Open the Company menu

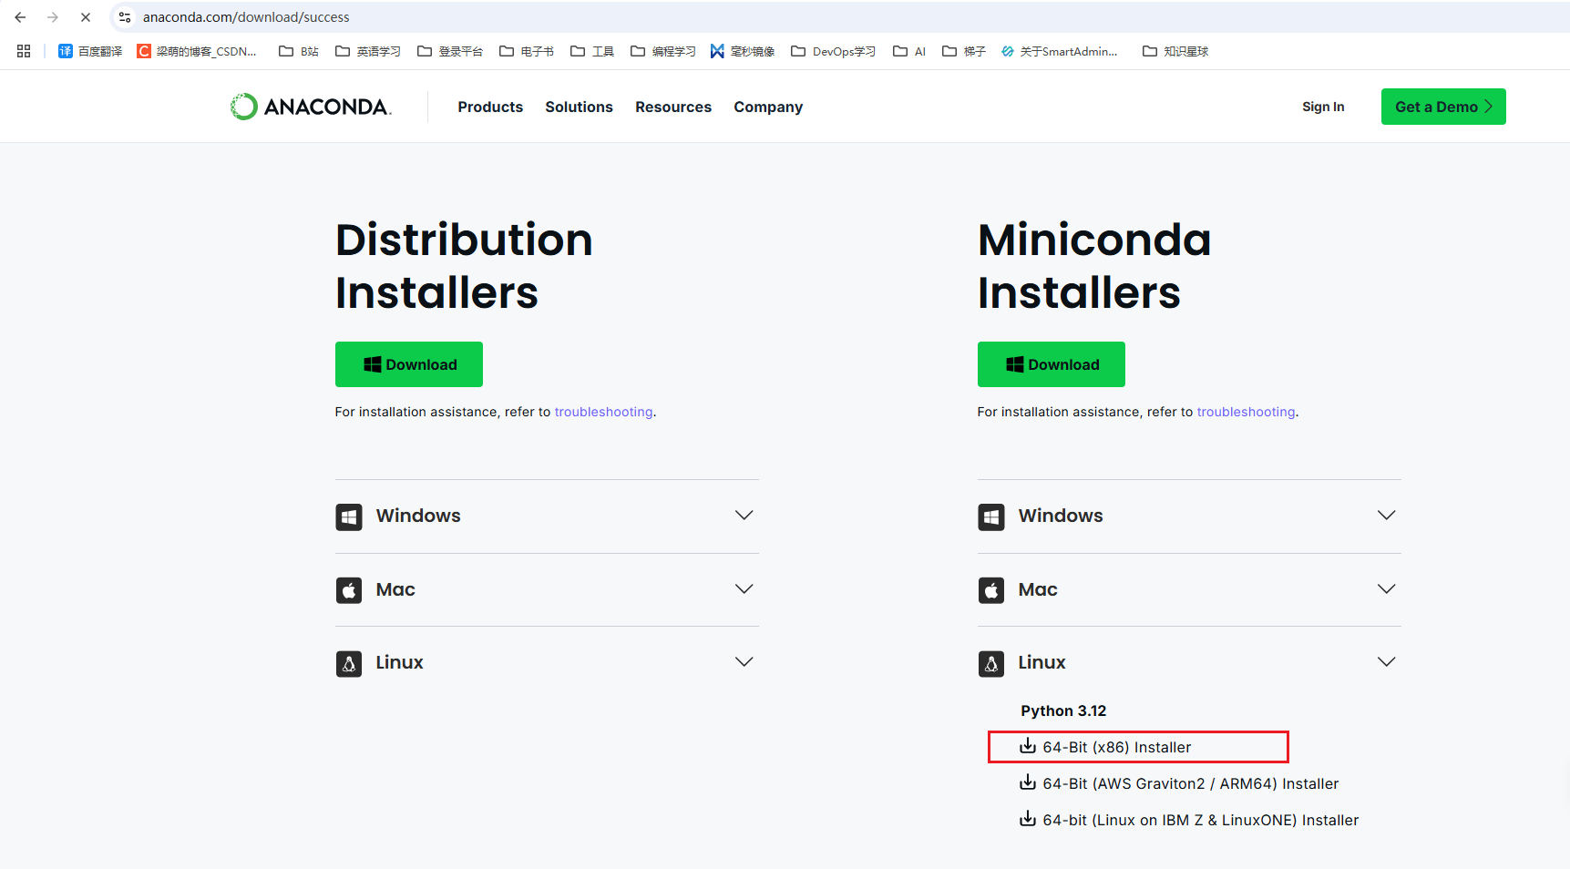tap(768, 107)
